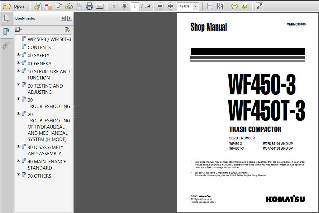The width and height of the screenshot is (319, 213).
Task: Zoom in with the plus button
Action: tap(170, 6)
